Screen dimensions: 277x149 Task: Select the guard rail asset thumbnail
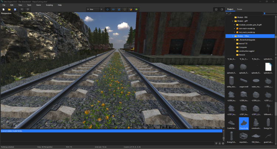click(x=268, y=138)
